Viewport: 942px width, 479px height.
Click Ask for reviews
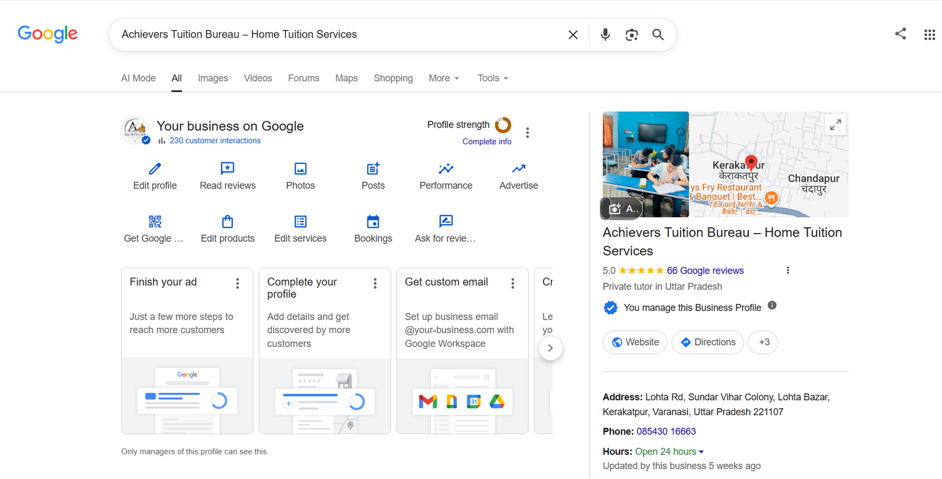coord(446,229)
